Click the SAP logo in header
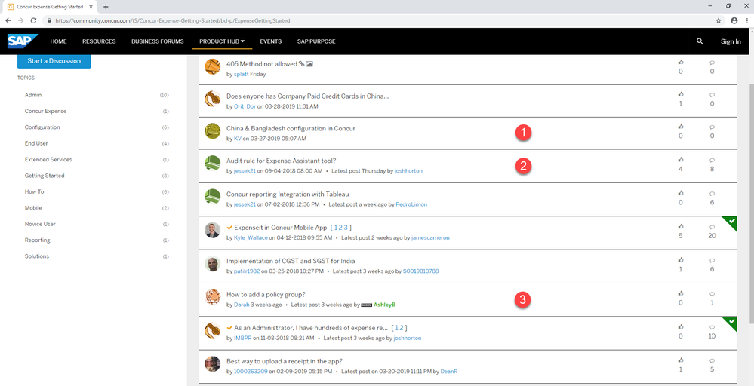The height and width of the screenshot is (386, 754). [x=22, y=41]
